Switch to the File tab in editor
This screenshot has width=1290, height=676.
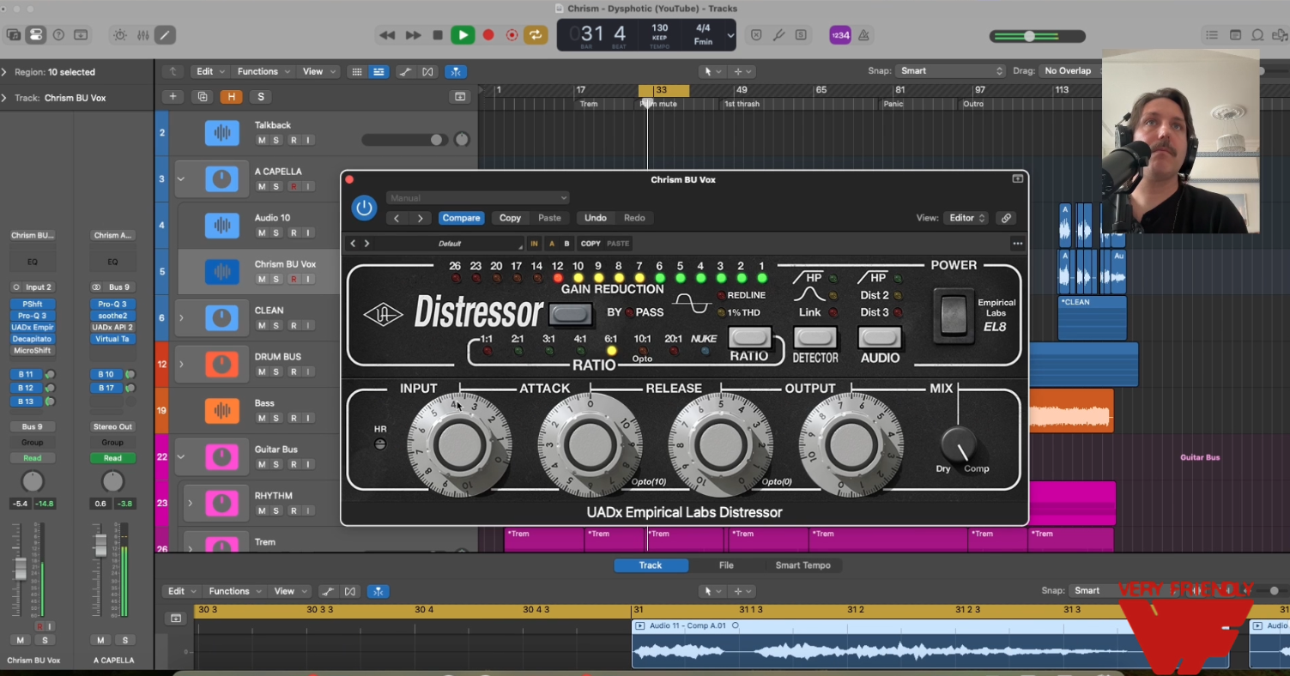click(x=726, y=565)
